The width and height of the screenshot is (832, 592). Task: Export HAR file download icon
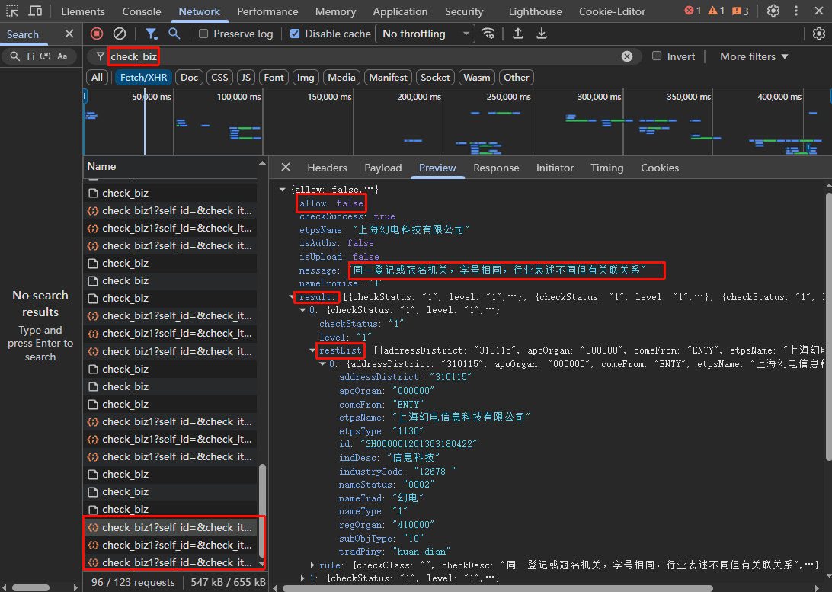[x=541, y=34]
